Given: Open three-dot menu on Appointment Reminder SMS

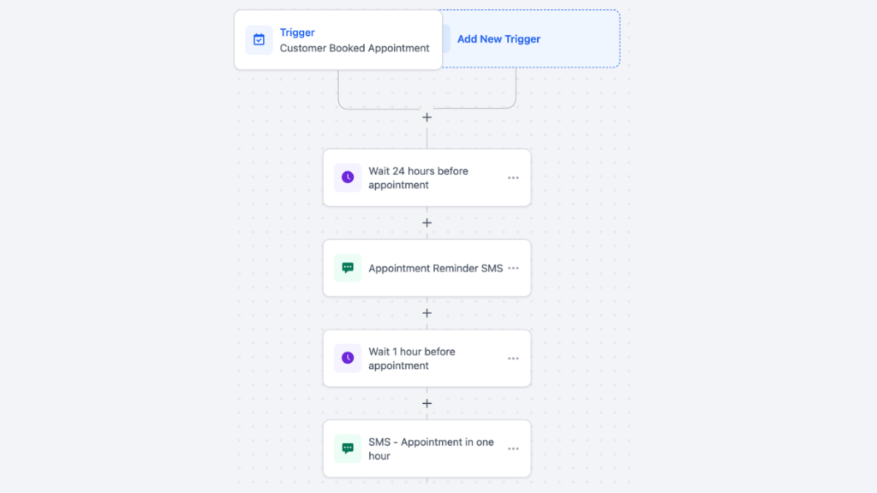Looking at the screenshot, I should coord(513,268).
